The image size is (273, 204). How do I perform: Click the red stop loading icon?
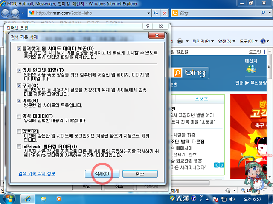coord(164,13)
